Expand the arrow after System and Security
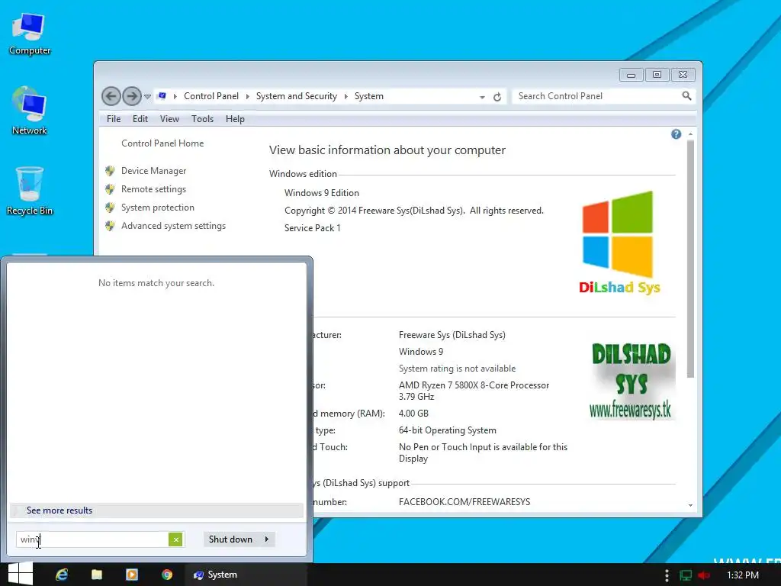 pos(346,96)
